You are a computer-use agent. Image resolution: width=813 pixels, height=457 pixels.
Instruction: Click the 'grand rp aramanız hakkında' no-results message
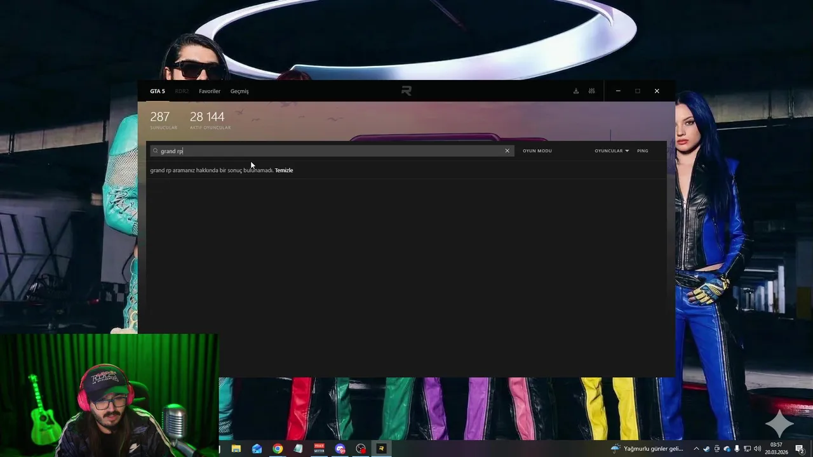tap(212, 170)
